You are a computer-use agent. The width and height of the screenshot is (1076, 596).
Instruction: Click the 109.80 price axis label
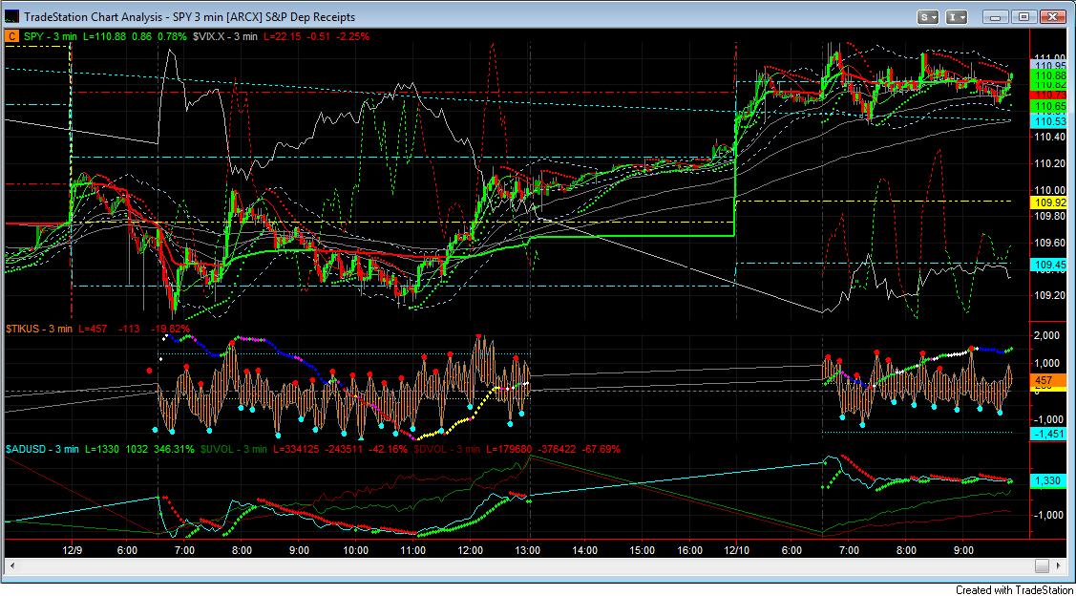coord(1048,216)
